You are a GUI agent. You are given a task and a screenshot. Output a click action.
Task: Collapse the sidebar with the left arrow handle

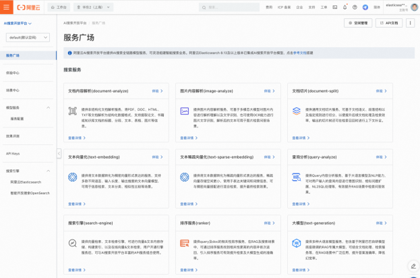pyautogui.click(x=59, y=154)
